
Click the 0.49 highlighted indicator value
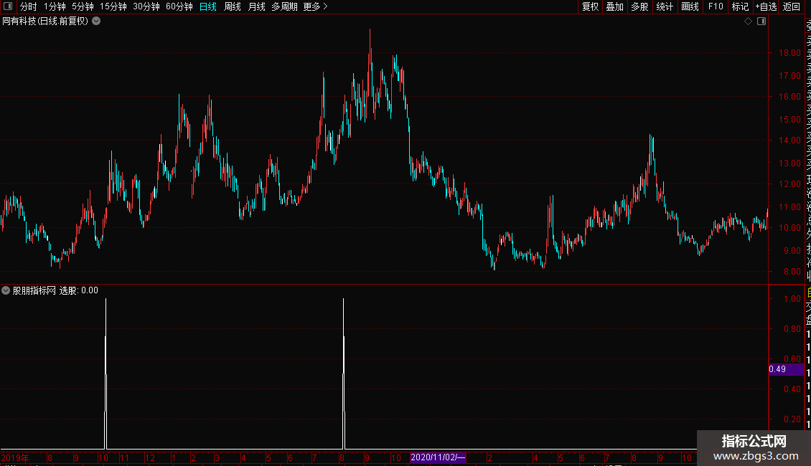786,369
